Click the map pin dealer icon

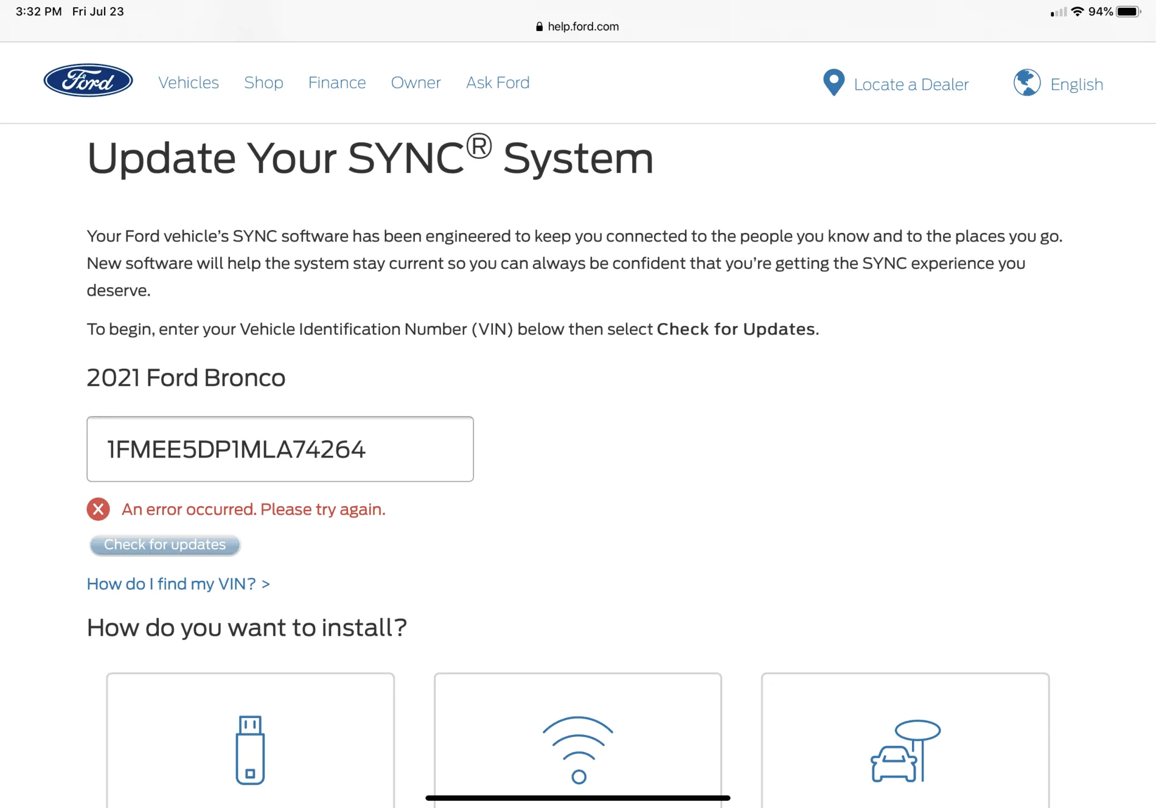[834, 83]
